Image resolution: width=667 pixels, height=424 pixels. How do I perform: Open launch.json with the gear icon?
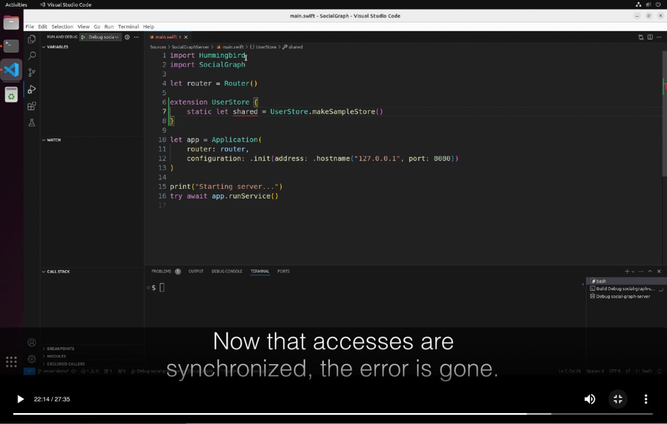(127, 37)
